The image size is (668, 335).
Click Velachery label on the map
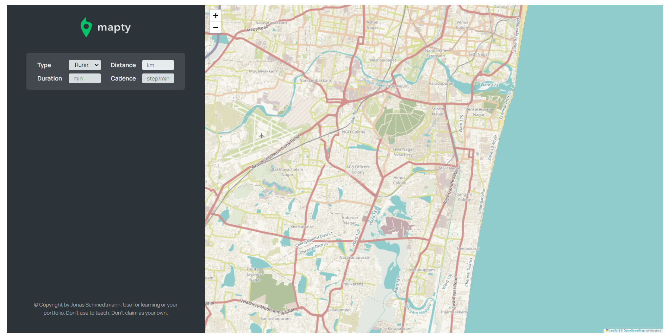(x=403, y=155)
